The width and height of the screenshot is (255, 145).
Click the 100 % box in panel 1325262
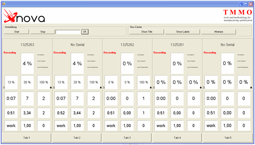pos(144,82)
